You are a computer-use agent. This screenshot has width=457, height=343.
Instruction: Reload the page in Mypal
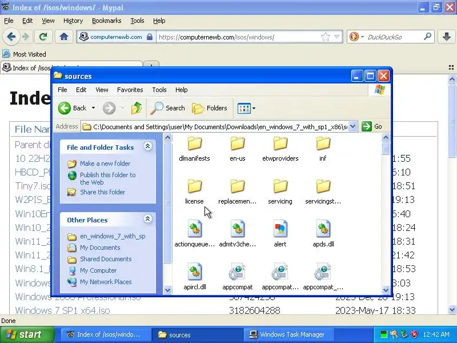[43, 37]
